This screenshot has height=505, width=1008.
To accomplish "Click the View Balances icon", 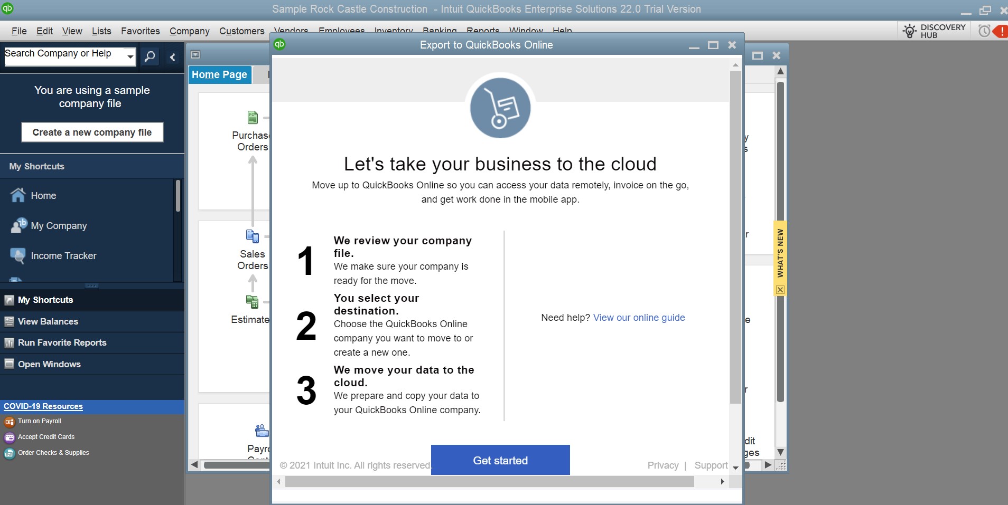I will coord(9,321).
